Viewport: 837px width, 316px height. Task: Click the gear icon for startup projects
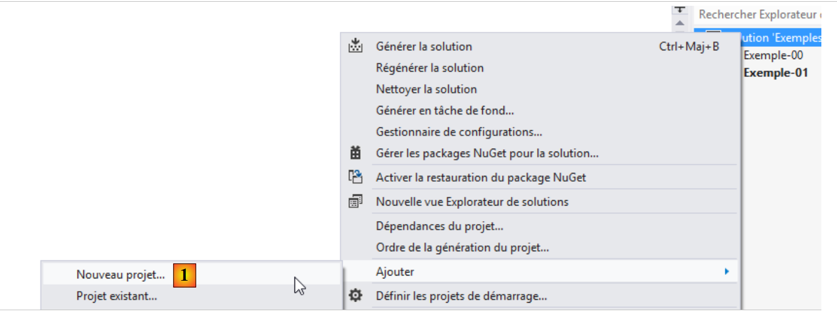pos(355,296)
